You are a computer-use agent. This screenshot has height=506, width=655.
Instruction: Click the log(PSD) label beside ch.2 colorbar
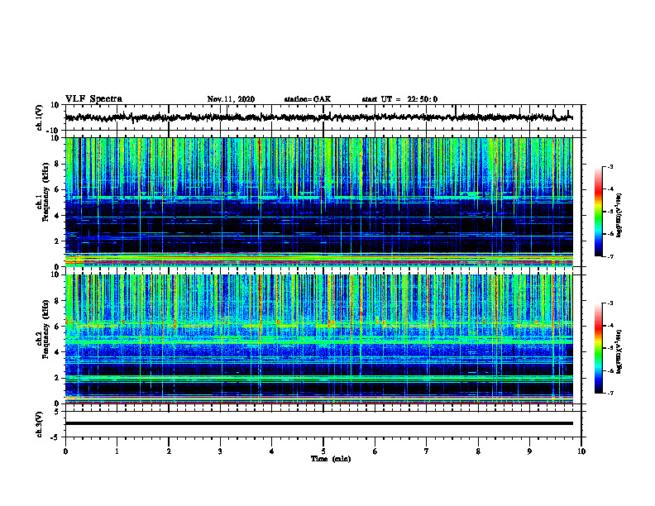[x=619, y=351]
